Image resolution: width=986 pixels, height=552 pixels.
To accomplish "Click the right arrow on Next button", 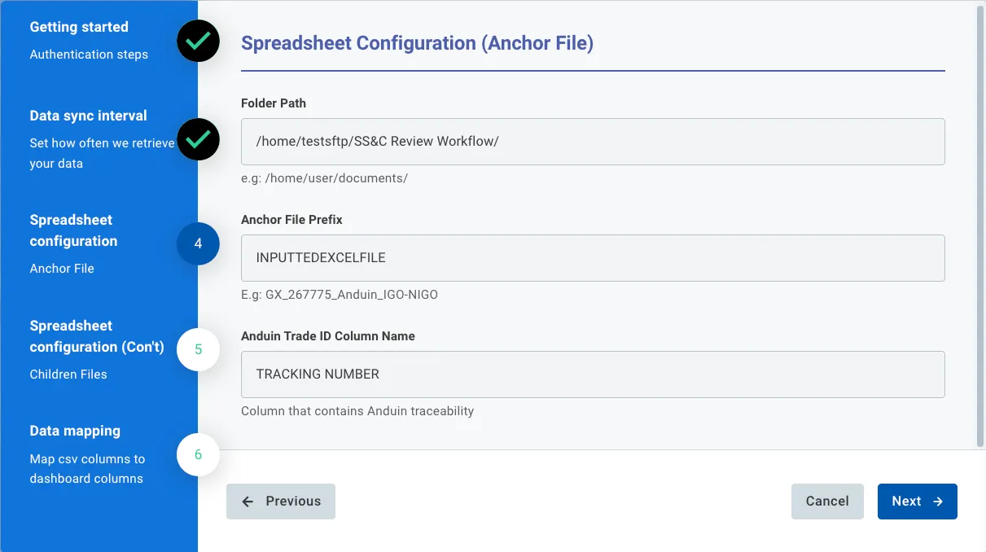I will (938, 502).
